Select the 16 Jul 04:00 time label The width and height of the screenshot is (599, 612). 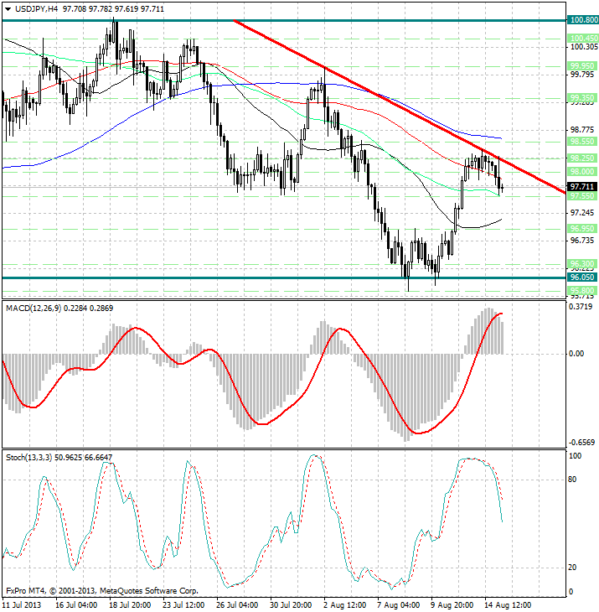(x=76, y=605)
